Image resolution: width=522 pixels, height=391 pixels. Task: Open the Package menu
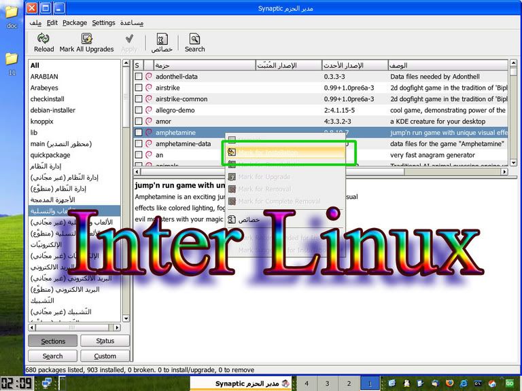tap(75, 22)
